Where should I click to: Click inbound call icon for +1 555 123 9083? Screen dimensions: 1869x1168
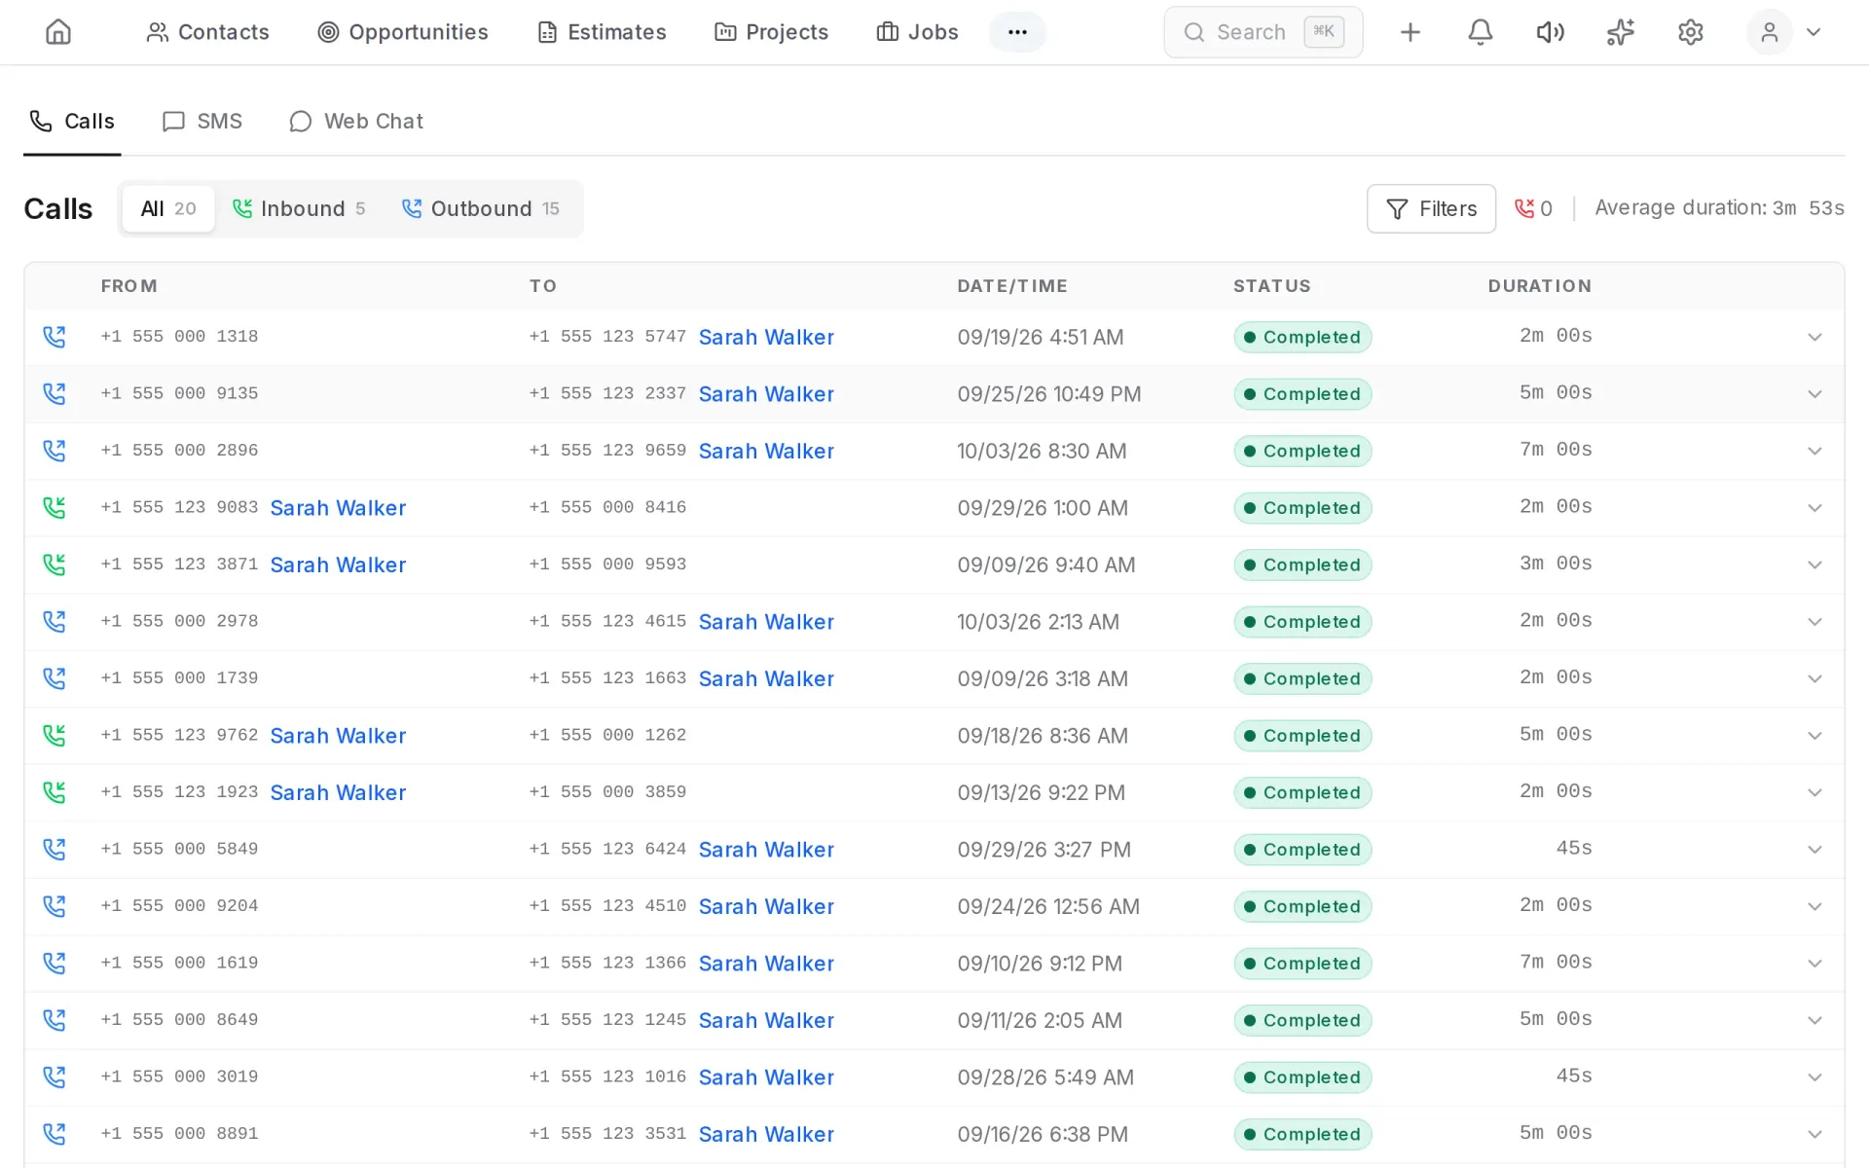[55, 508]
